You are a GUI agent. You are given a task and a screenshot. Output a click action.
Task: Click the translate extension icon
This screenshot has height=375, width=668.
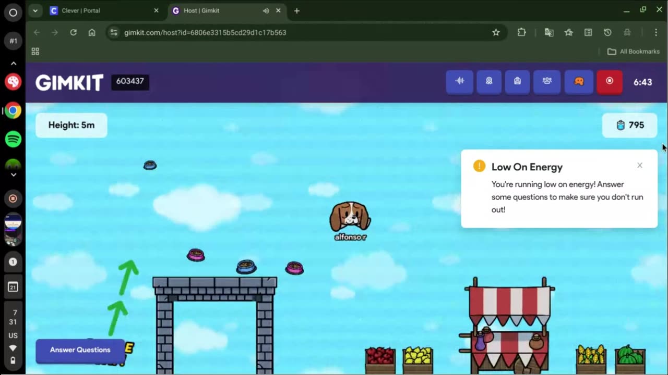click(x=549, y=32)
